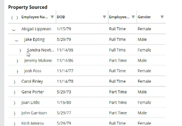Open filter for Gender column
The height and width of the screenshot is (126, 182).
162,17
